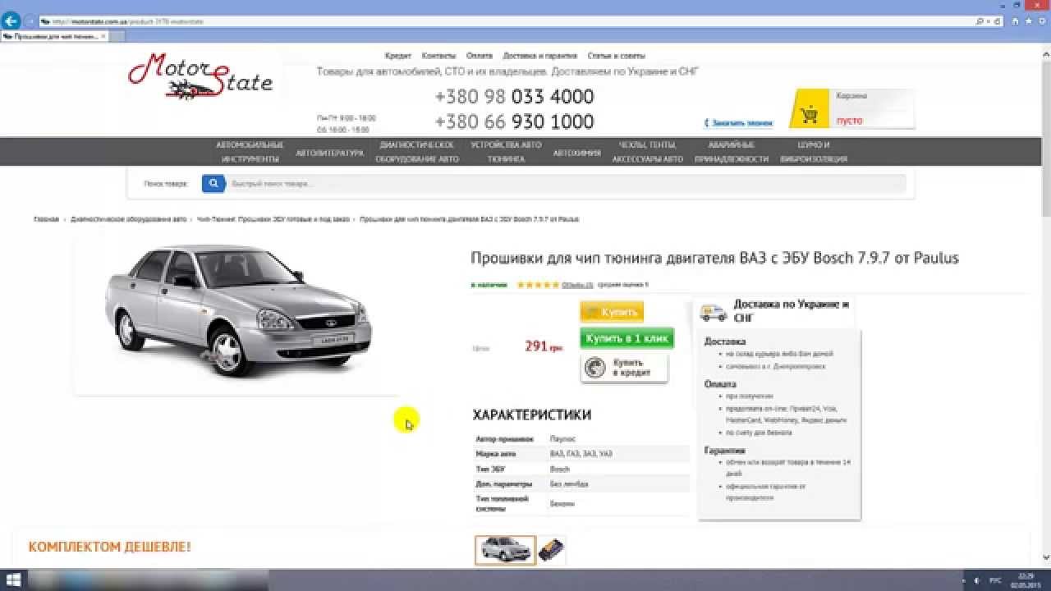Viewport: 1051px width, 591px height.
Task: Open the Отзывы reviews link
Action: point(577,285)
